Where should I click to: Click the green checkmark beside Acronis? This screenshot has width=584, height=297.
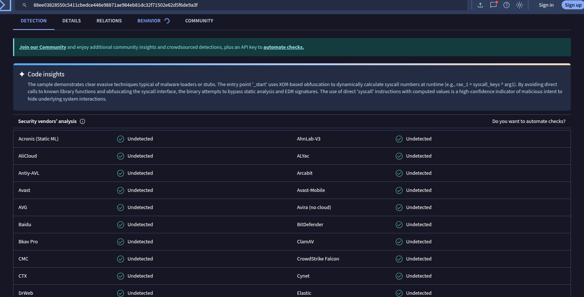[120, 139]
